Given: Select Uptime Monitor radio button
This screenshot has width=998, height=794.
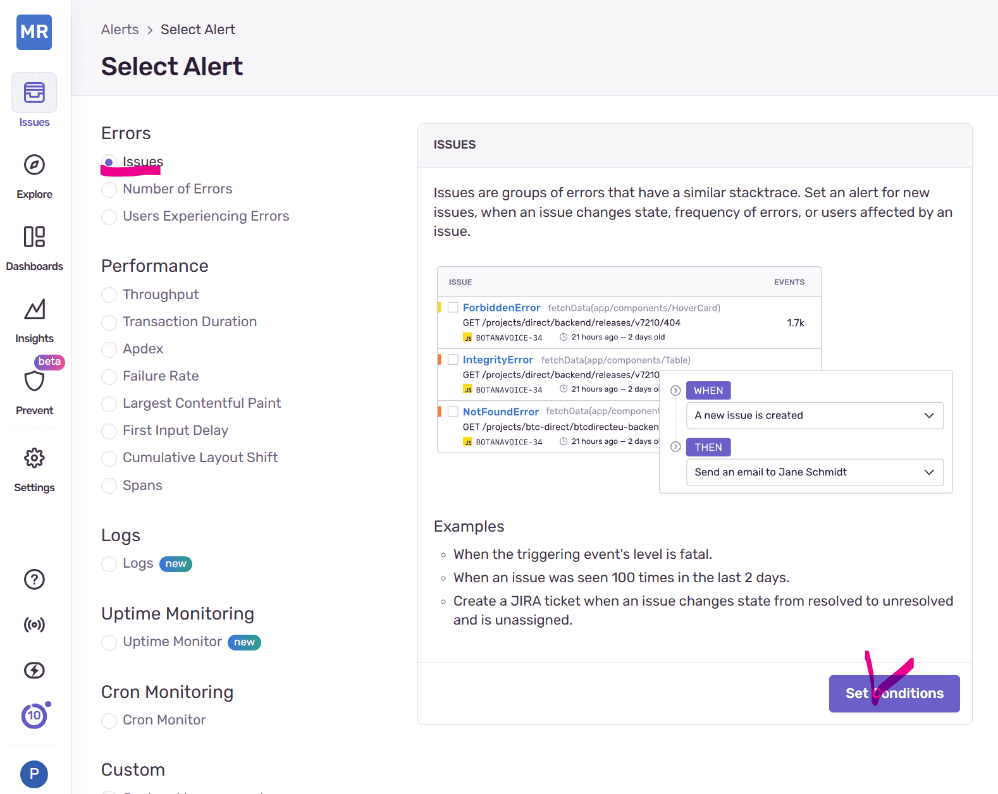Looking at the screenshot, I should point(109,642).
